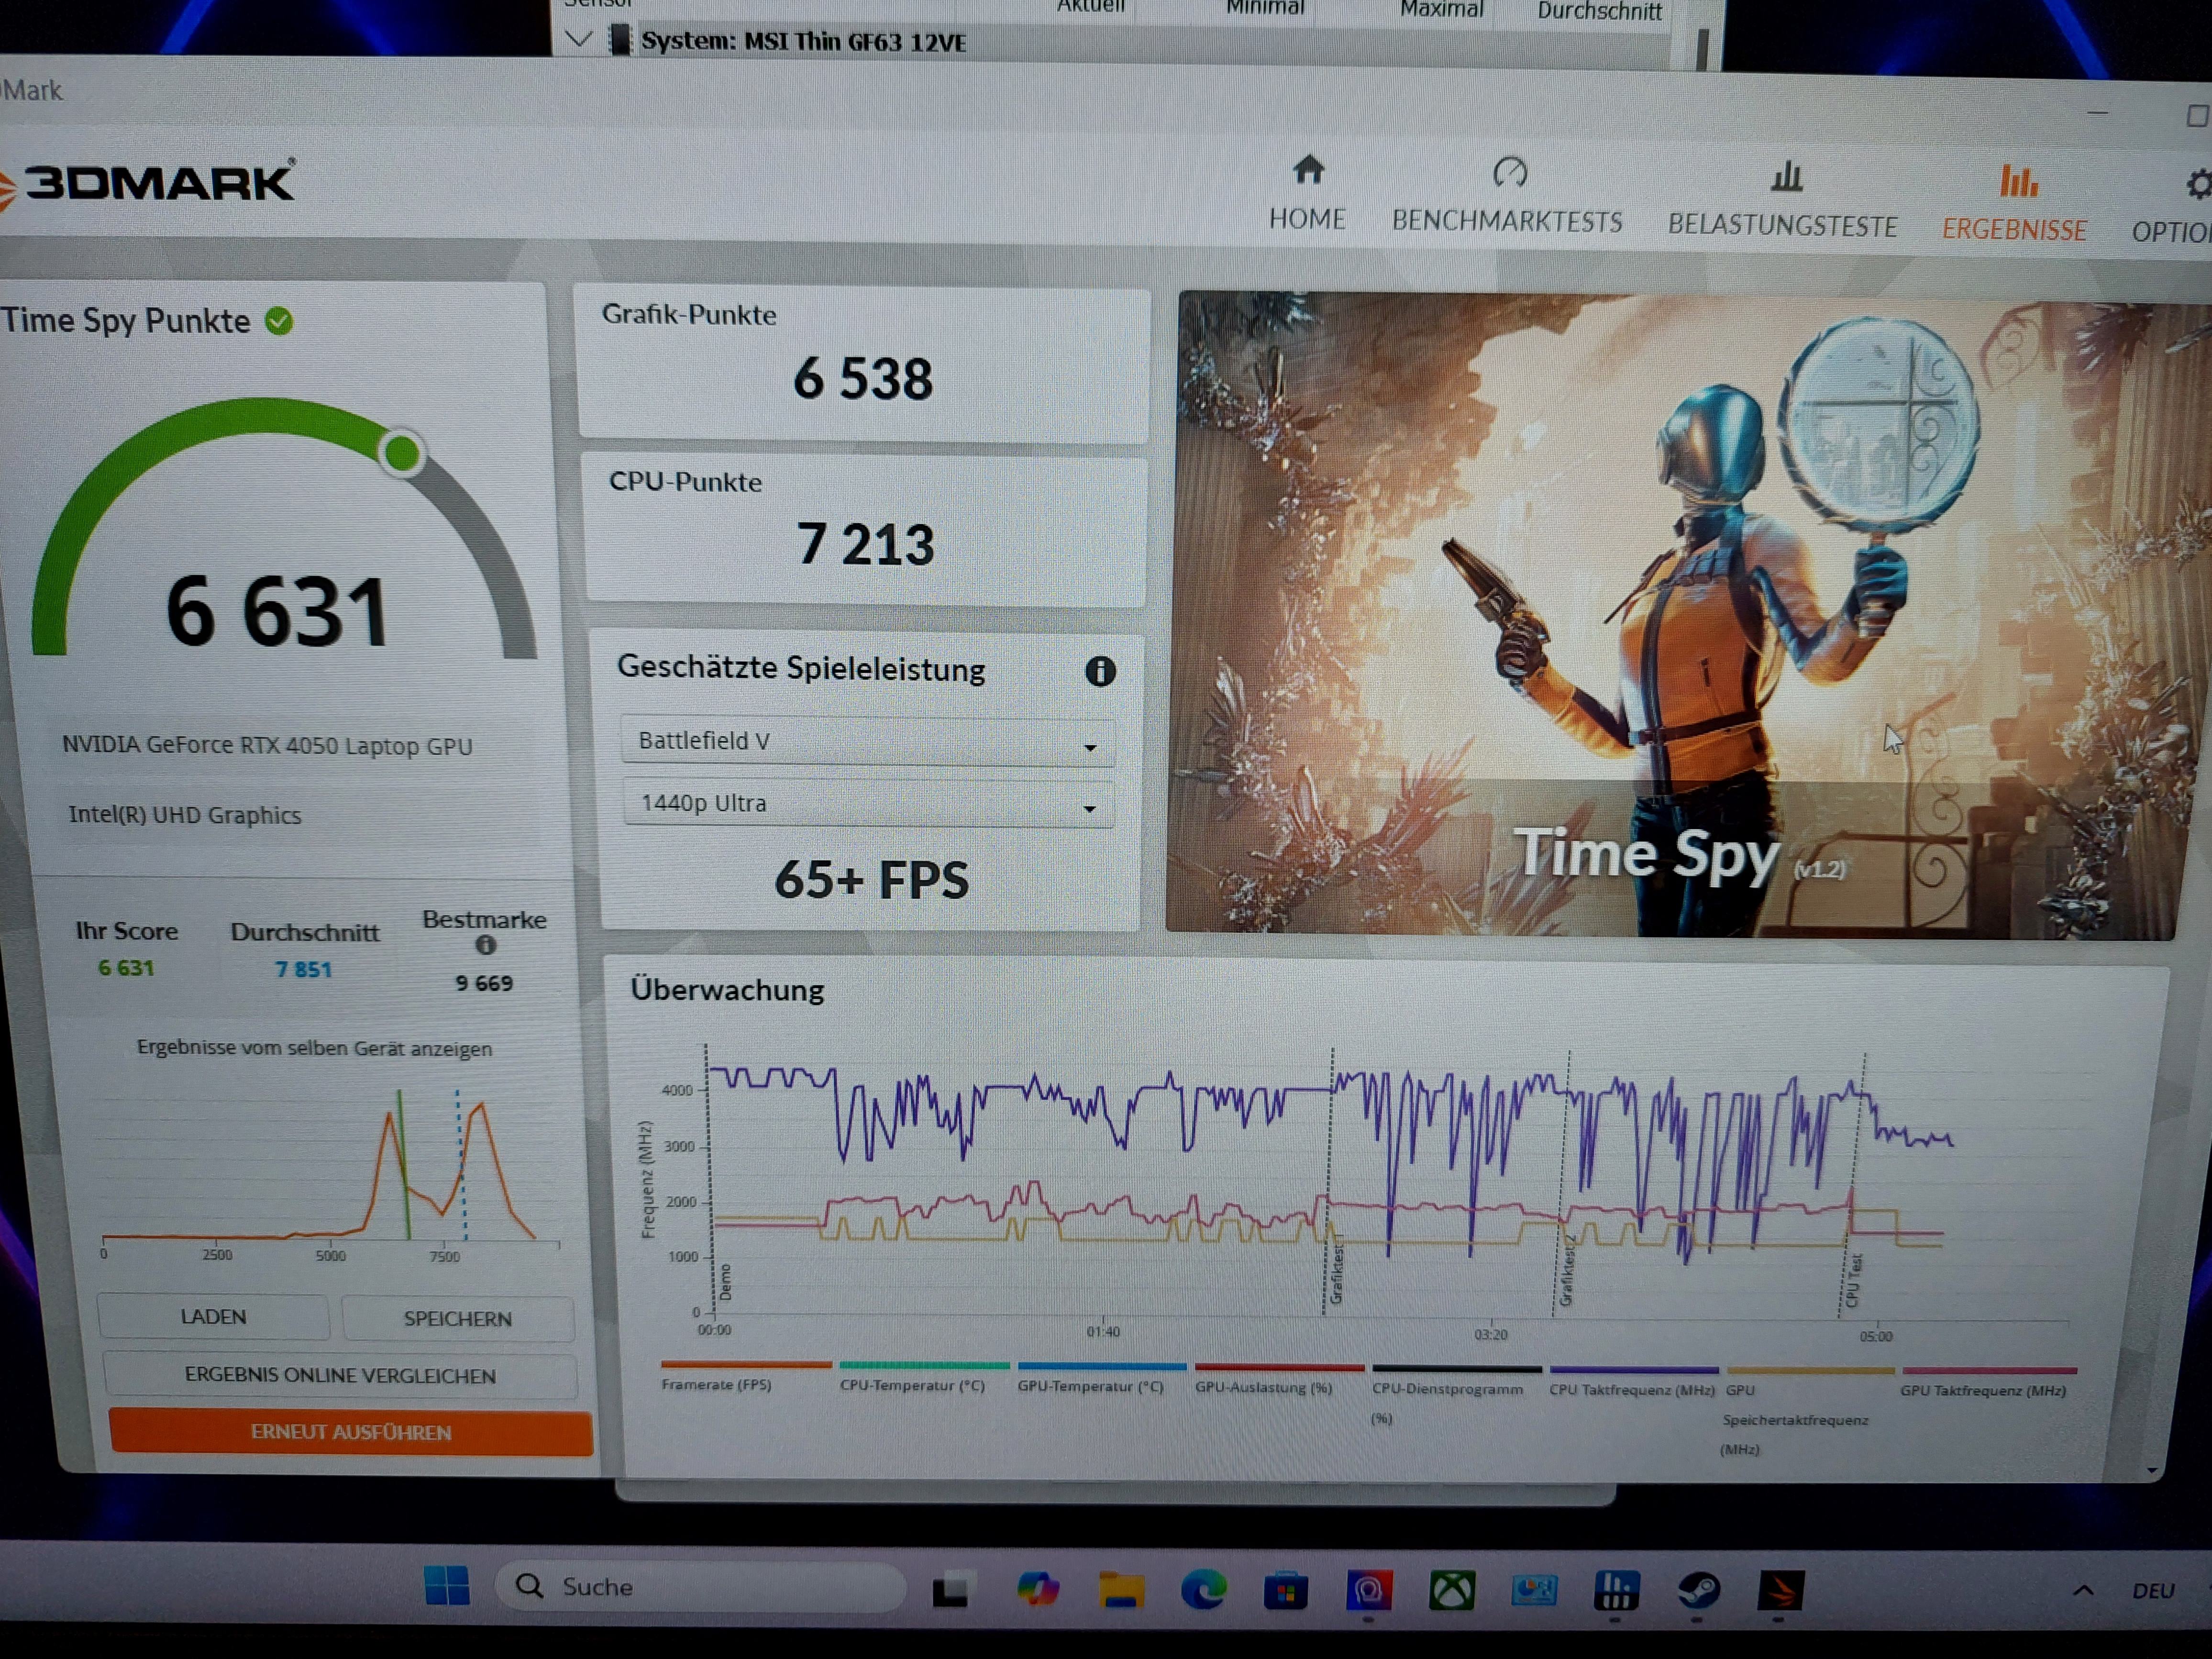This screenshot has width=2212, height=1659.
Task: Click the Home house icon
Action: click(1308, 171)
